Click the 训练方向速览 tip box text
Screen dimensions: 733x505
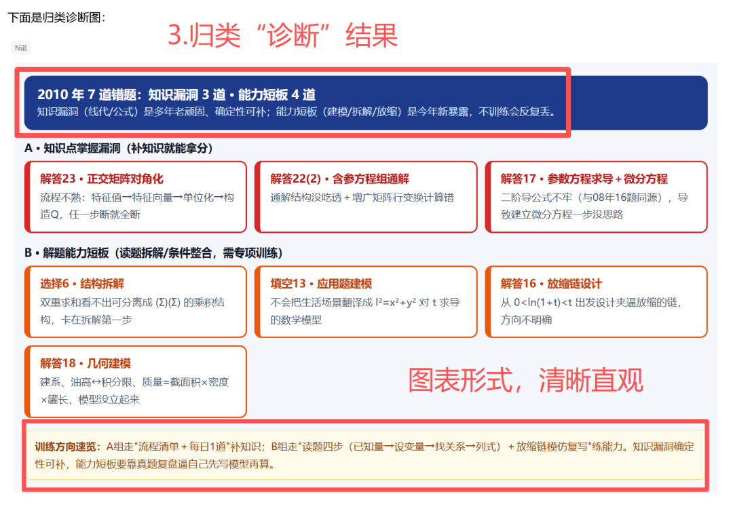tap(364, 455)
